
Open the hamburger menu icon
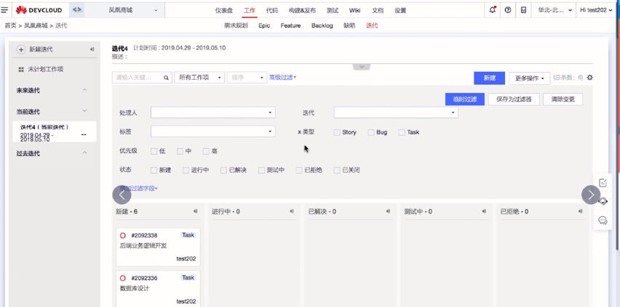(x=5, y=10)
